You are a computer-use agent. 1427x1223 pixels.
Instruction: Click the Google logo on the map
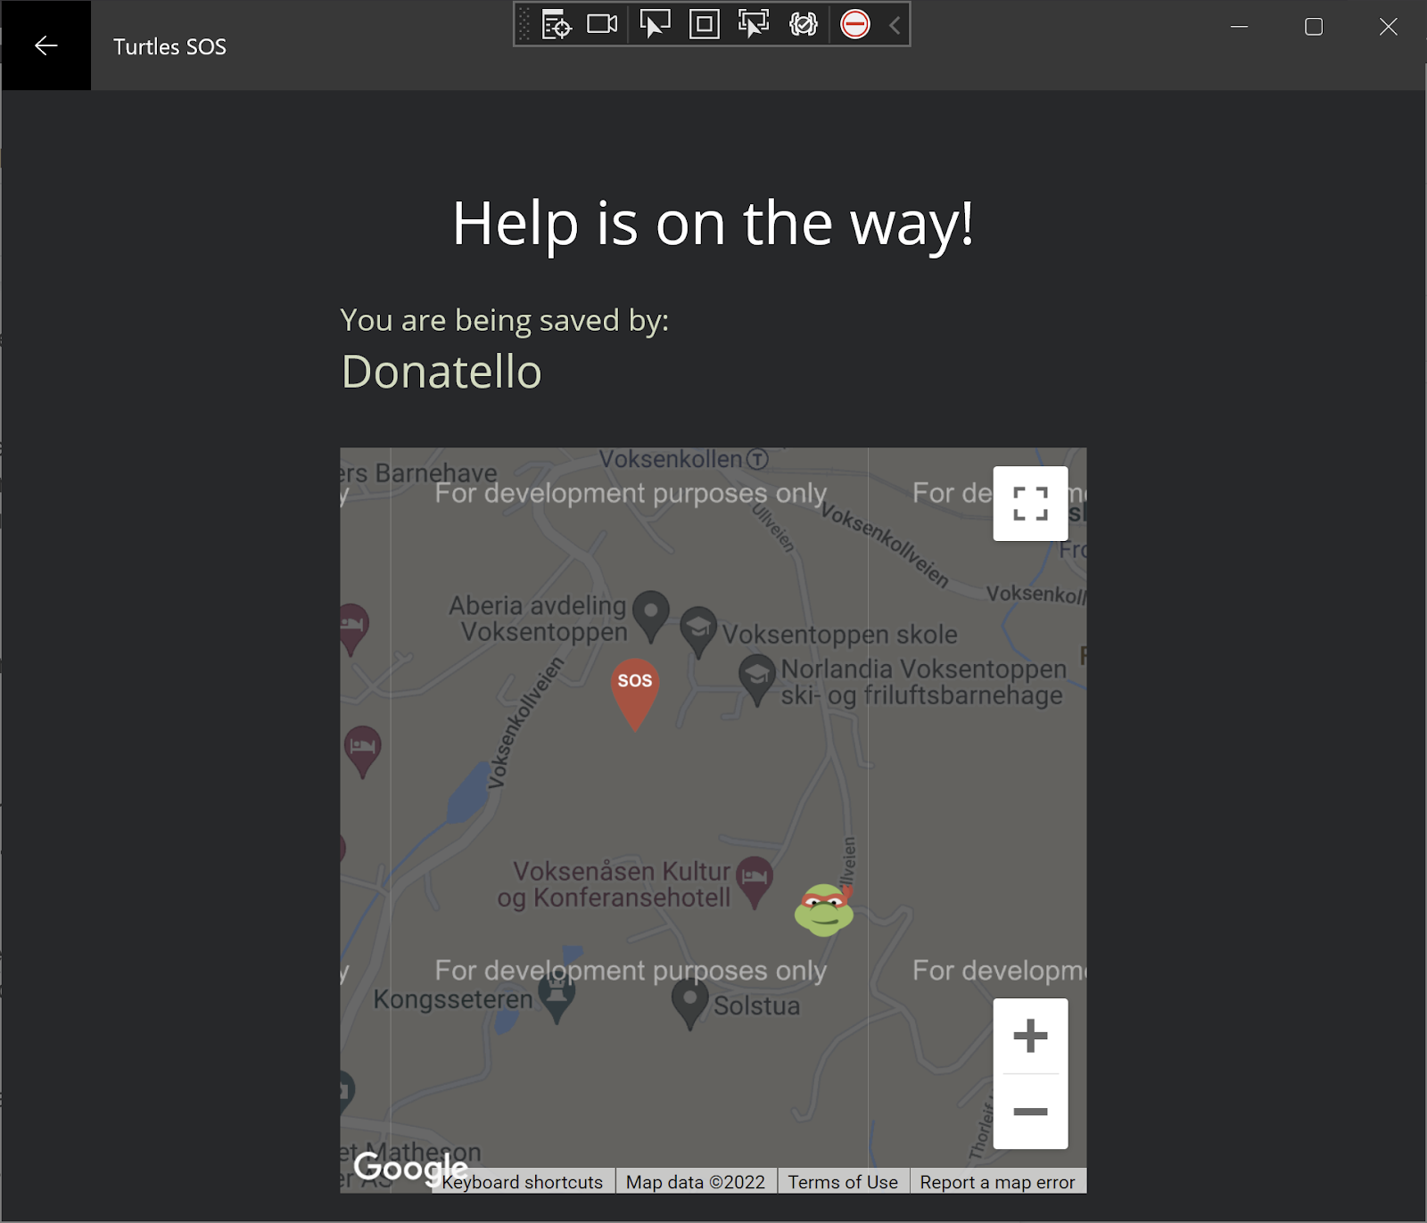coord(410,1167)
